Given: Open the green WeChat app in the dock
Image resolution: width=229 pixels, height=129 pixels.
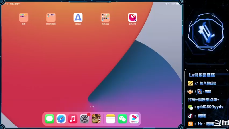Looking at the screenshot, I should pos(122,119).
